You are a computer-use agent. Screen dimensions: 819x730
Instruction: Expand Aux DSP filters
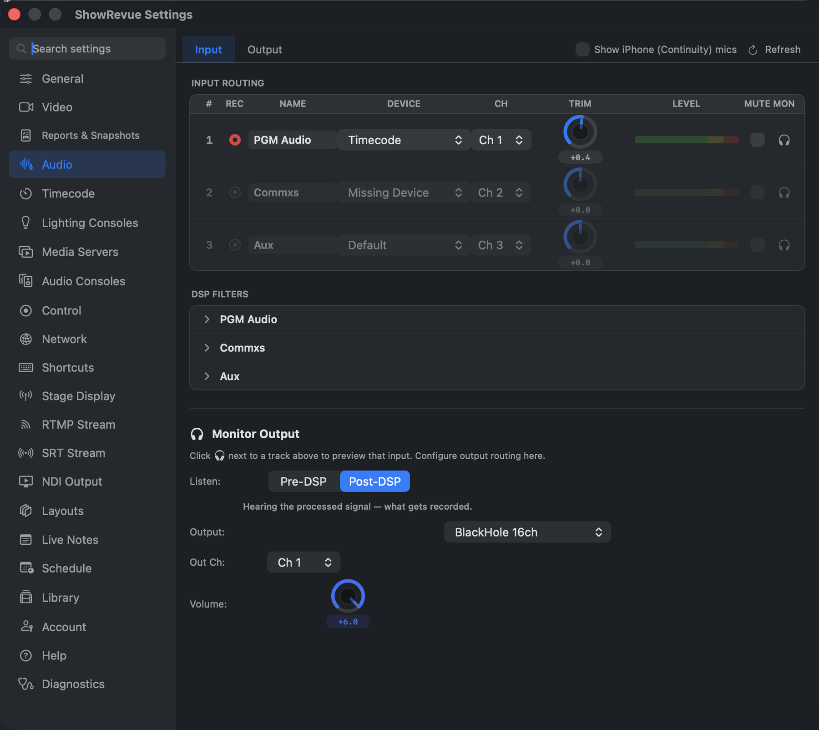pos(207,376)
